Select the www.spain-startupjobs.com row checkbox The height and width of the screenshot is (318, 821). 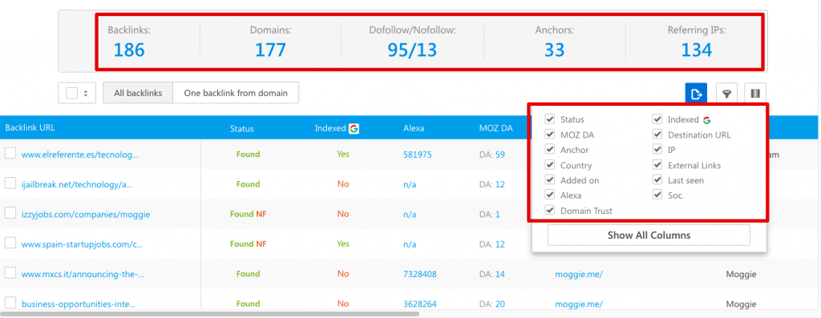(10, 243)
